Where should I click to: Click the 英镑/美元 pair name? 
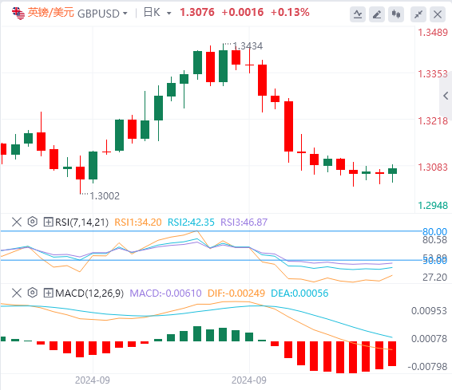(x=51, y=13)
